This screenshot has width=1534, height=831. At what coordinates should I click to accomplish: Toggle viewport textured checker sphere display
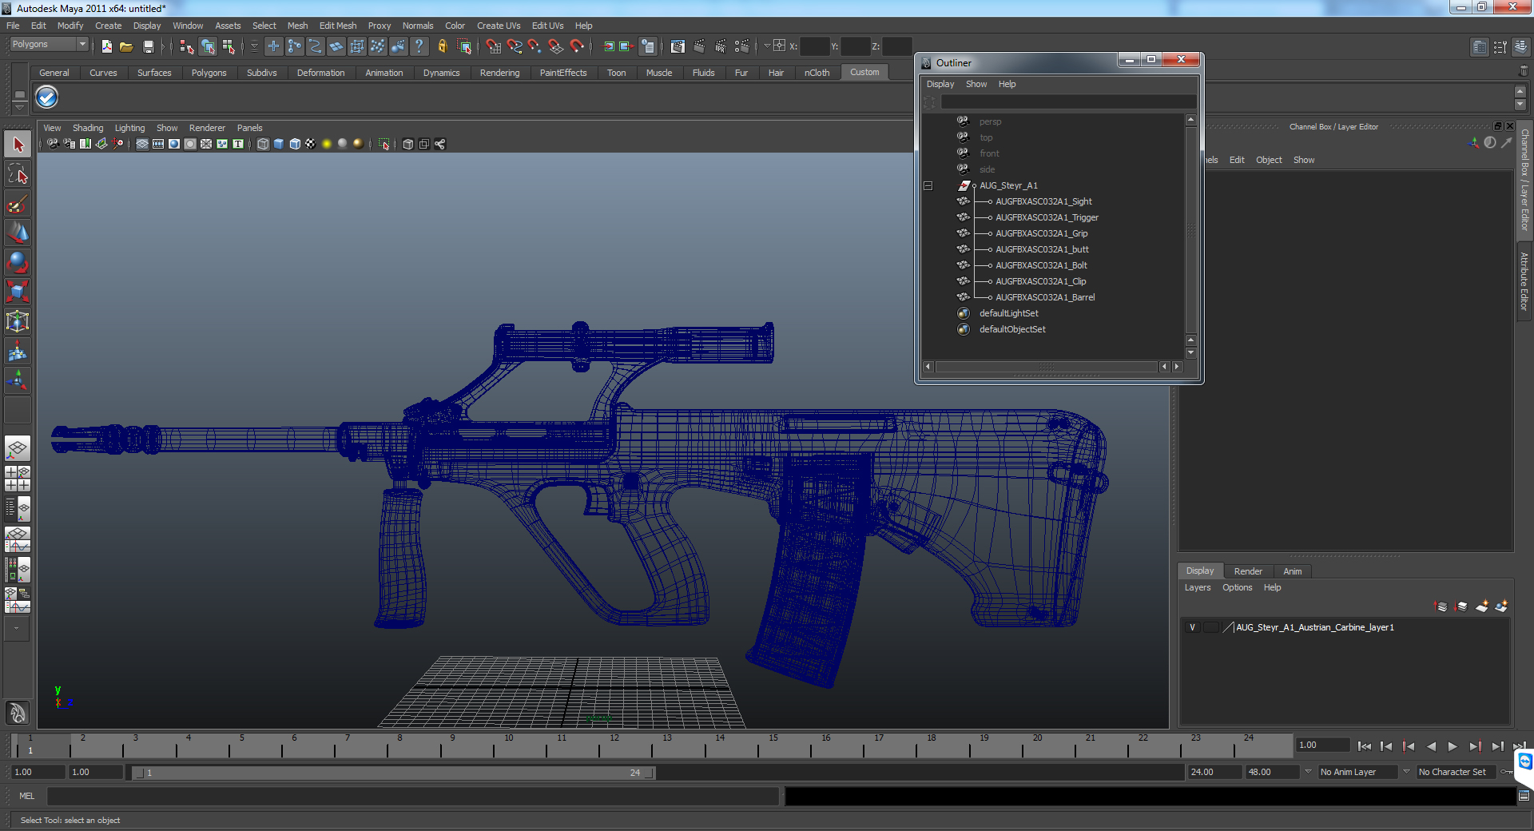[311, 144]
